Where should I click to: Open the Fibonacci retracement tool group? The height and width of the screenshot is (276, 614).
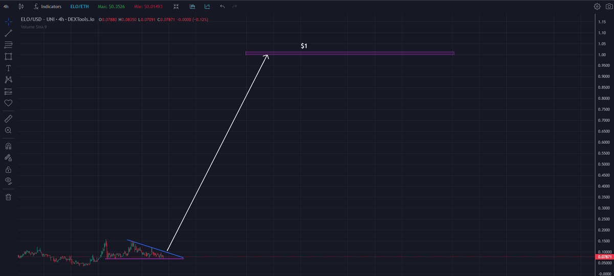coord(8,45)
